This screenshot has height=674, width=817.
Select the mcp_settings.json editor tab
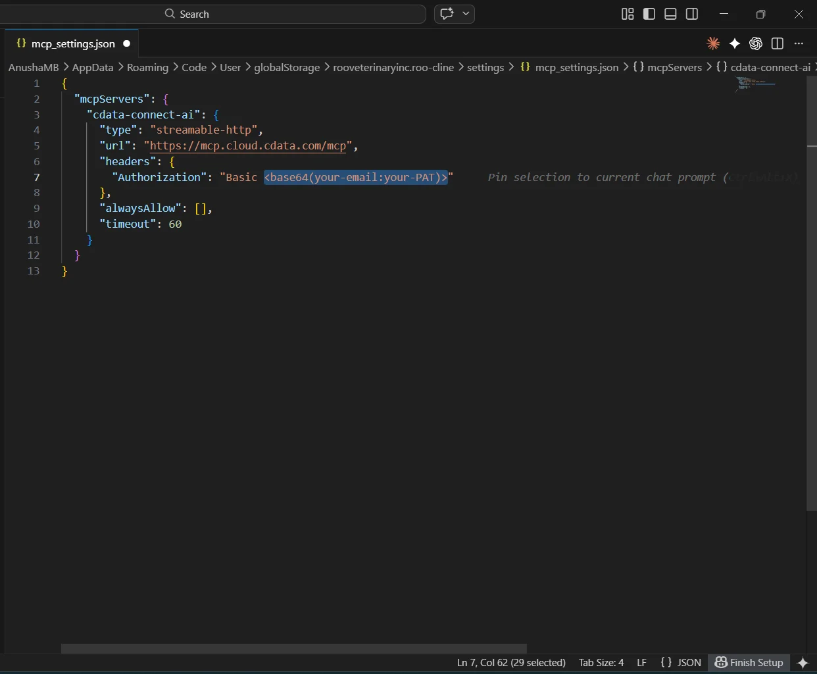point(72,43)
